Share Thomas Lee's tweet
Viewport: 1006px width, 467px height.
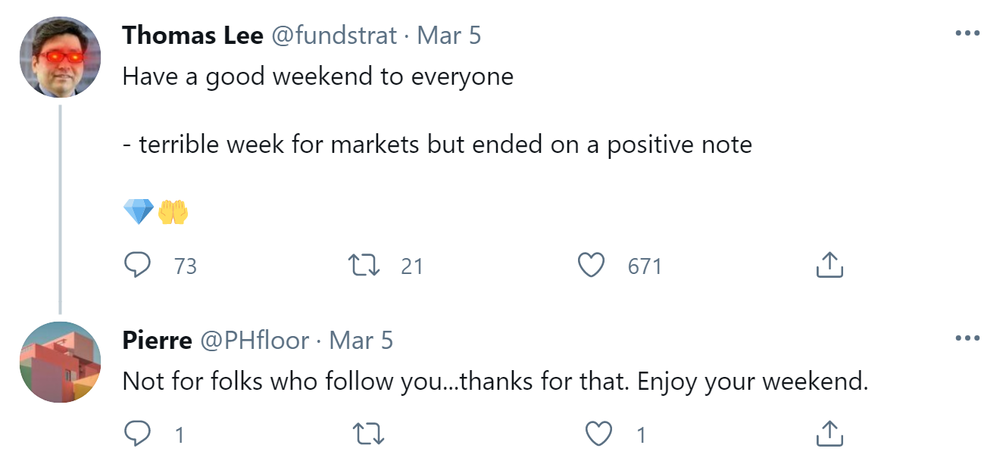829,266
